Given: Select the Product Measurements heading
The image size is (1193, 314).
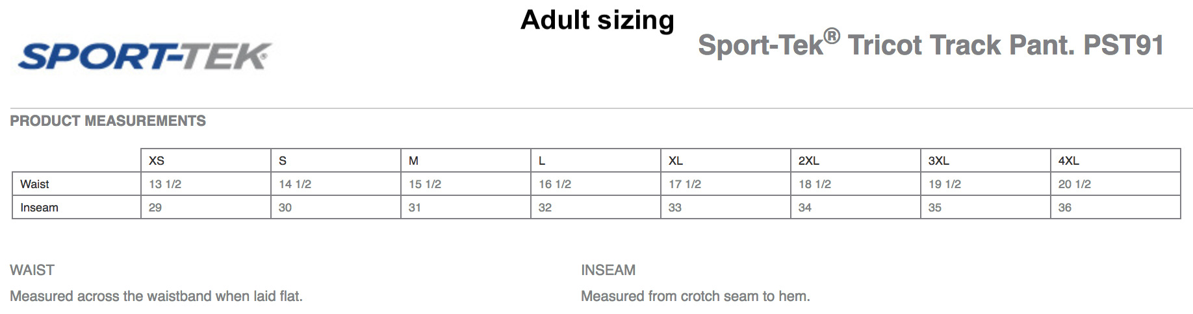Looking at the screenshot, I should (108, 121).
